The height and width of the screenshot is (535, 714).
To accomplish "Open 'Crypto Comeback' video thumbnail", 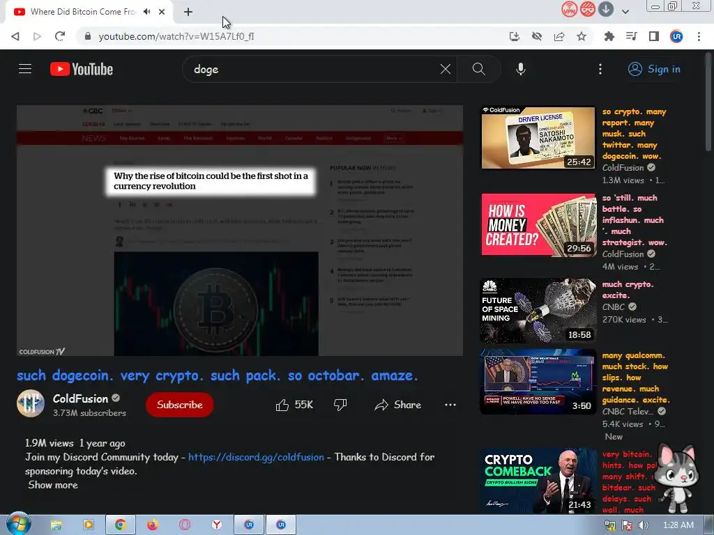I will (x=538, y=481).
